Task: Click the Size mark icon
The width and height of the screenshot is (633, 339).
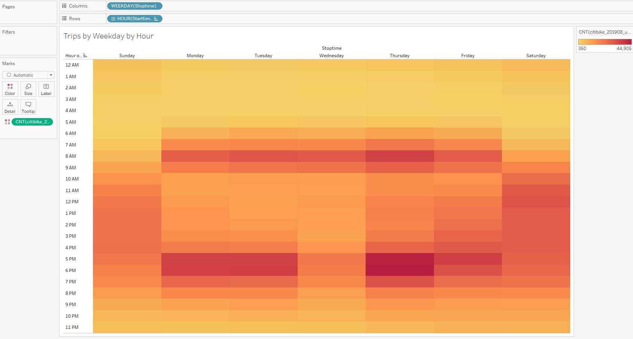Action: click(x=28, y=89)
